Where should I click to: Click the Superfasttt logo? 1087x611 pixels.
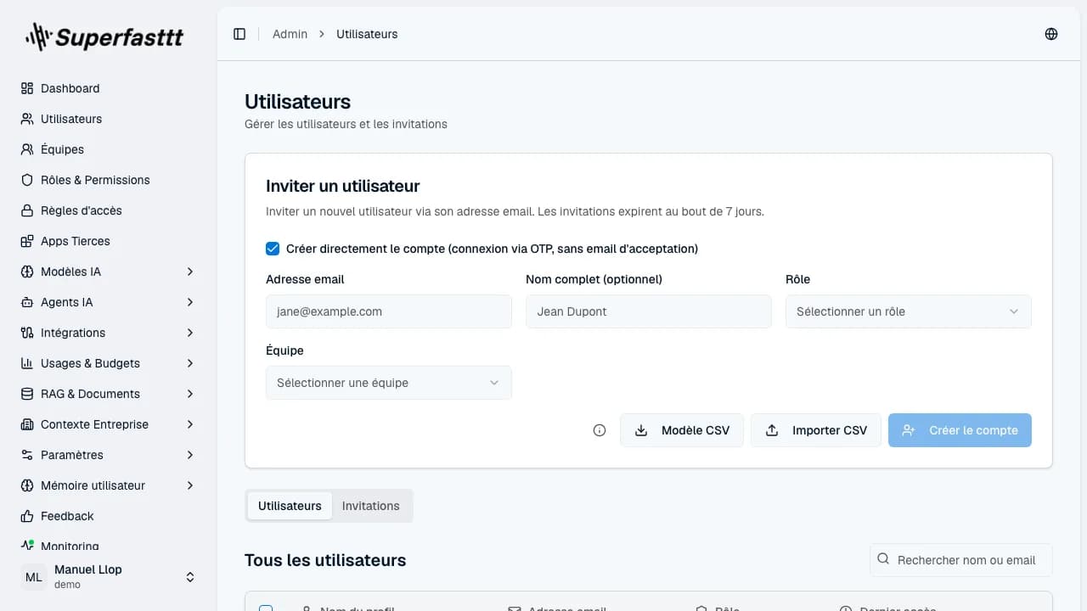(x=104, y=36)
